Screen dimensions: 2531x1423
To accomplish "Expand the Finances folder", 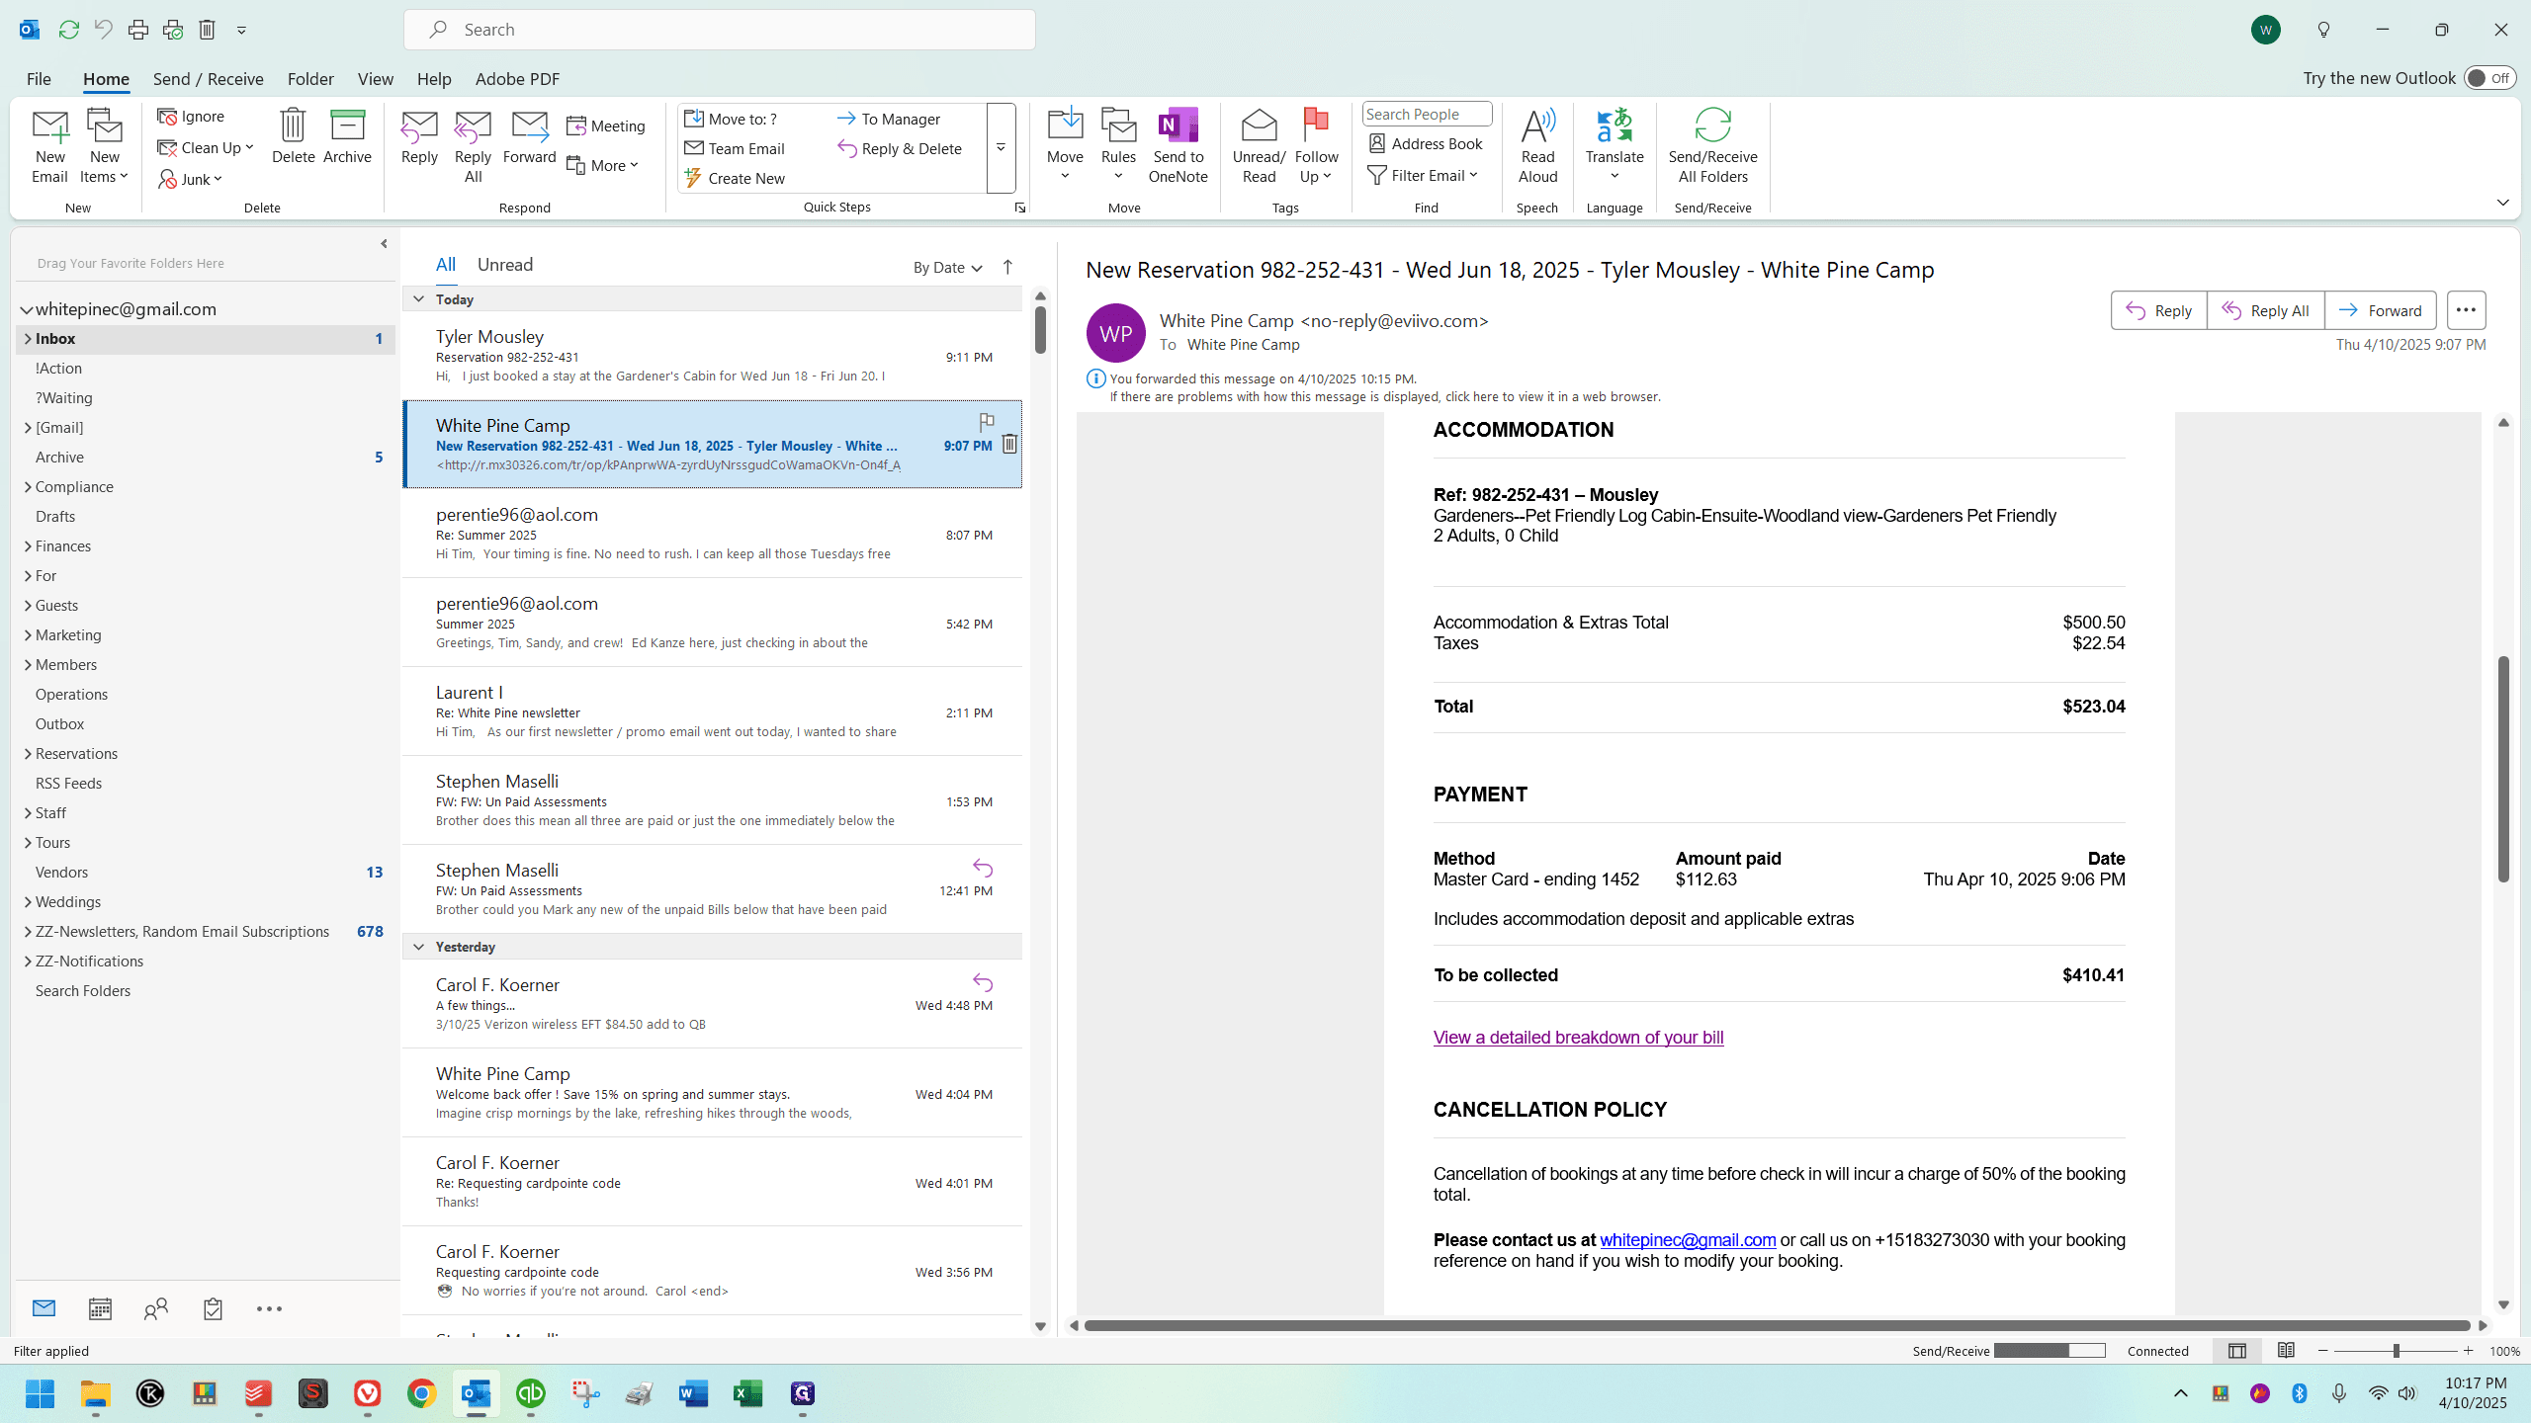I will [28, 546].
